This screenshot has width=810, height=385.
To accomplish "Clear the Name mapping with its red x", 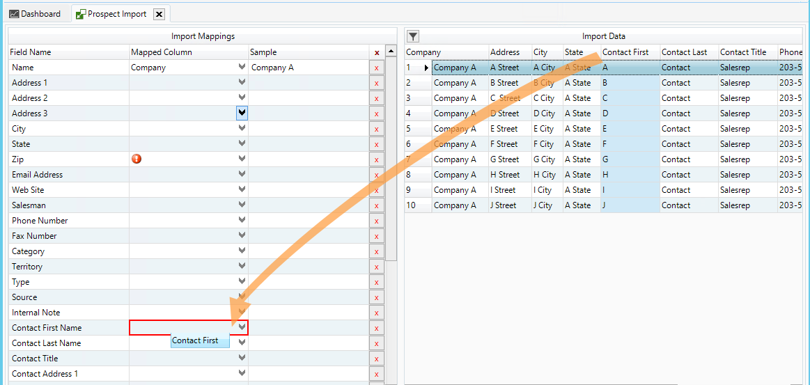I will click(x=376, y=68).
